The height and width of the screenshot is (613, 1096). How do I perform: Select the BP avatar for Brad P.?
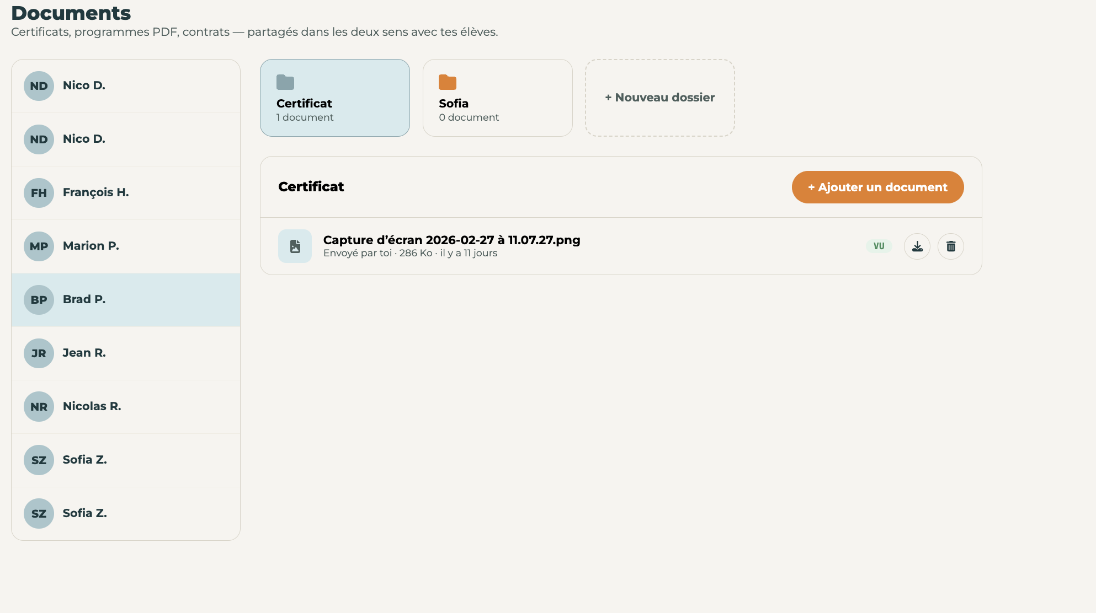click(39, 300)
